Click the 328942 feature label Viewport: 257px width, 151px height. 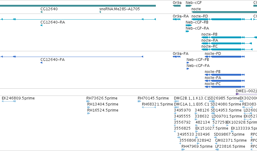[204, 140]
